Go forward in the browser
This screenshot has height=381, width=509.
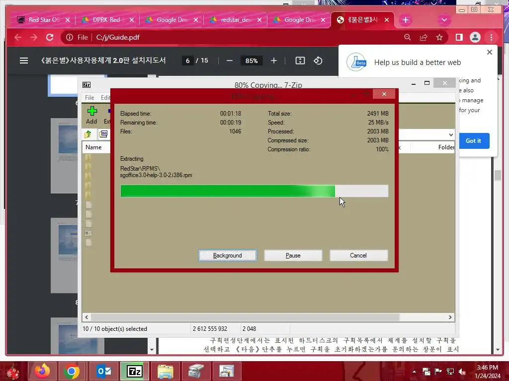[34, 37]
